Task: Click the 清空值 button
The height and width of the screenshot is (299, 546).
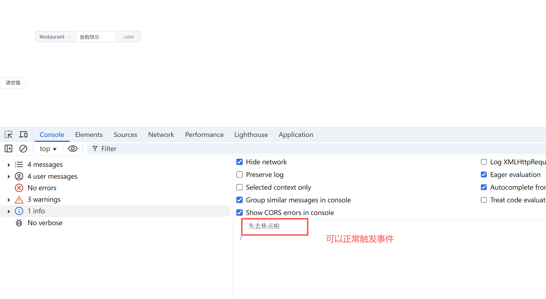Action: tap(13, 83)
